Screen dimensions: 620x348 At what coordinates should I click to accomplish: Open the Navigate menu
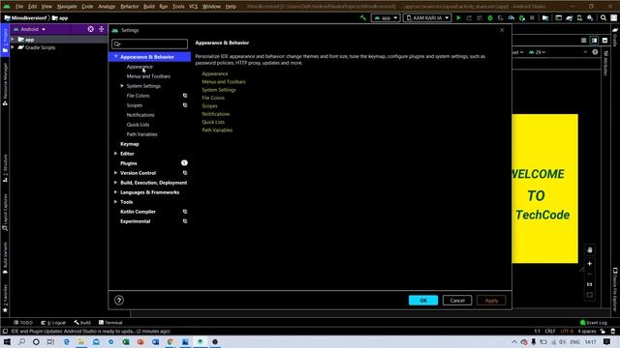[x=67, y=7]
